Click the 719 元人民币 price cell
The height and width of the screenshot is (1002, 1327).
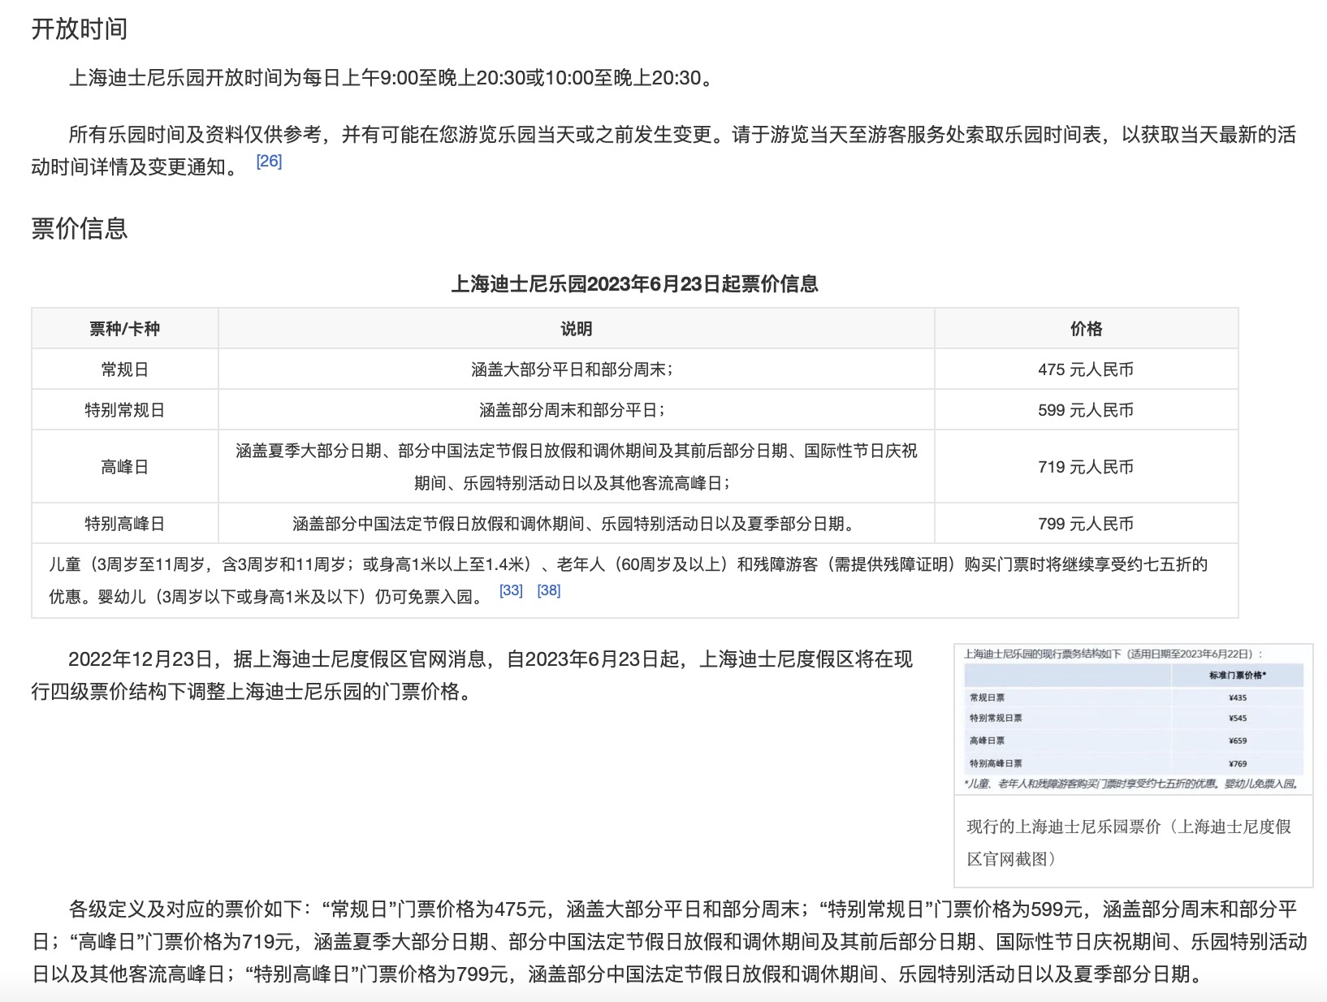[1087, 467]
